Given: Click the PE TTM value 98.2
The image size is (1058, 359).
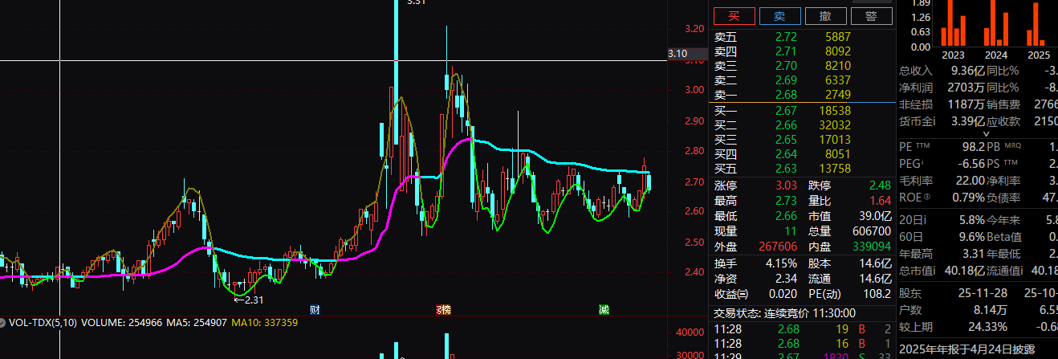Looking at the screenshot, I should pos(972,147).
